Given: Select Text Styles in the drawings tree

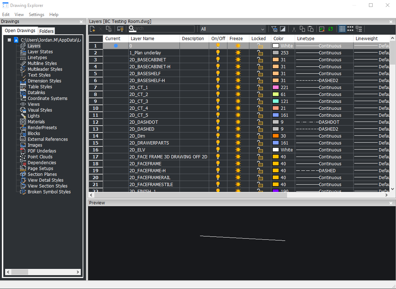Looking at the screenshot, I should [39, 75].
